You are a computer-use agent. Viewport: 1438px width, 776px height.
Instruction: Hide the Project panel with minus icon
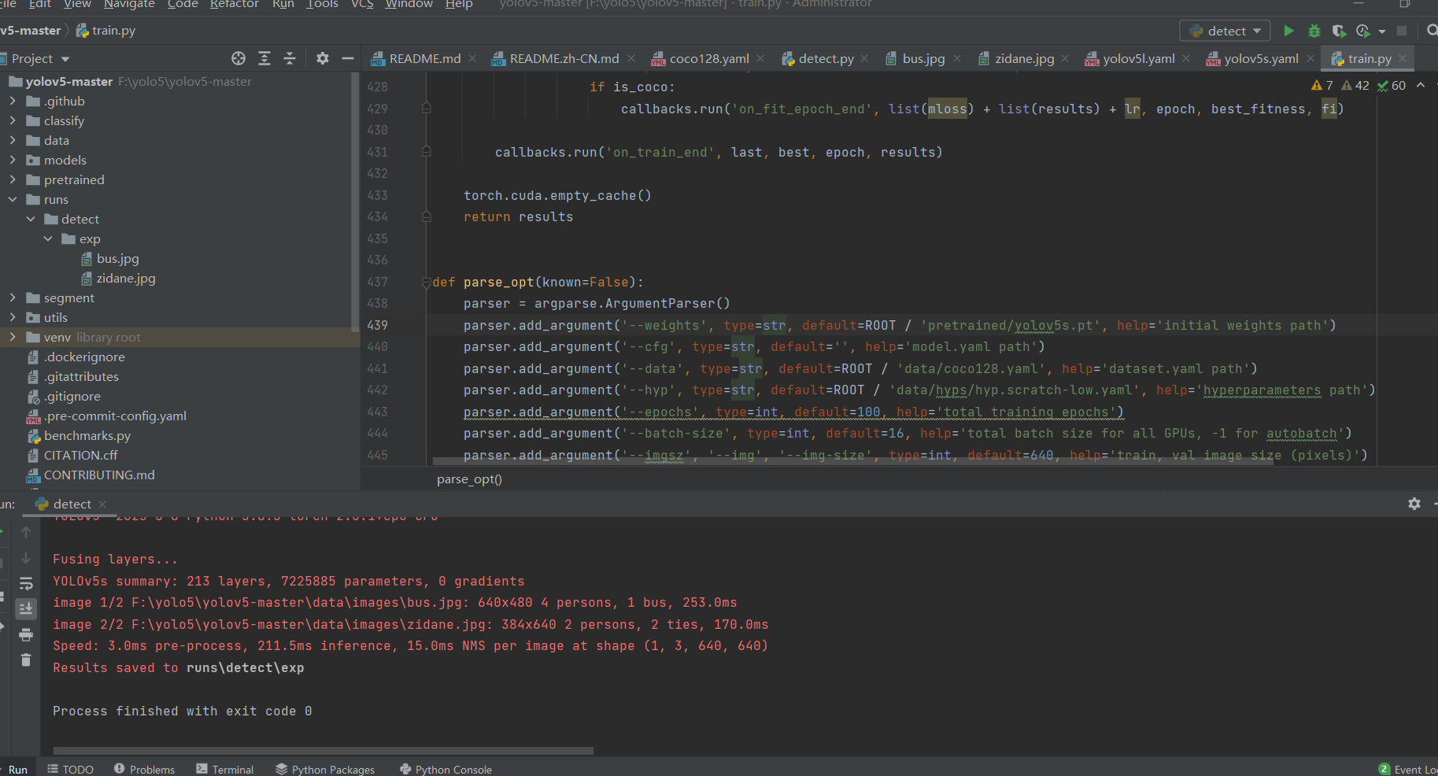pyautogui.click(x=348, y=58)
